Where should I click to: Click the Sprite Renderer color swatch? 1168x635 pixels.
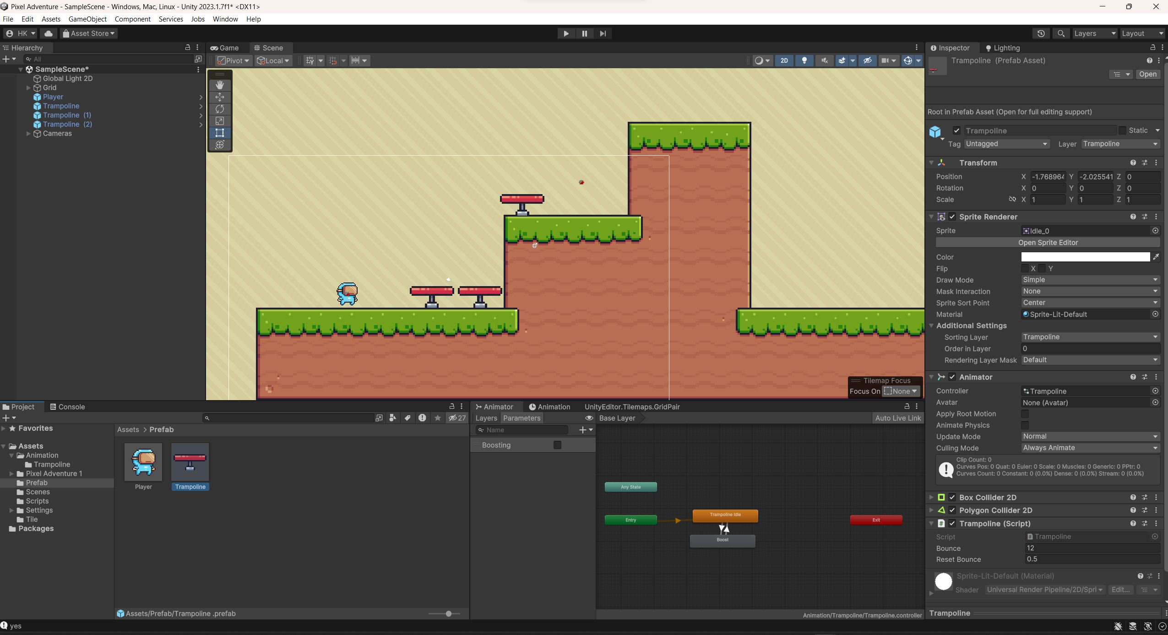pyautogui.click(x=1085, y=257)
